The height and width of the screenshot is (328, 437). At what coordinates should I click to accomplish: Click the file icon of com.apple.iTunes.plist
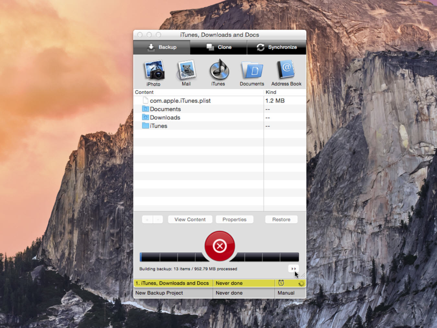(145, 100)
